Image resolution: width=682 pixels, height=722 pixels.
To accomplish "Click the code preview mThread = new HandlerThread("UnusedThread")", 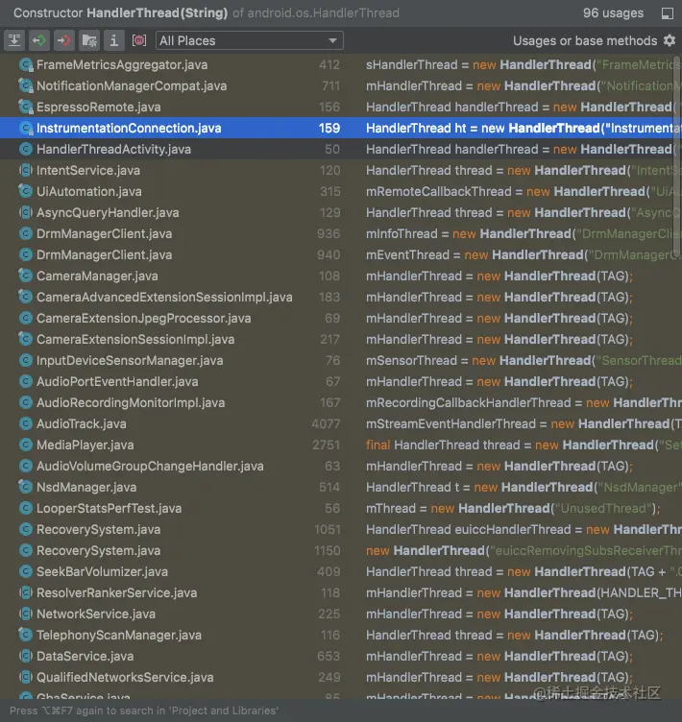I will [513, 508].
